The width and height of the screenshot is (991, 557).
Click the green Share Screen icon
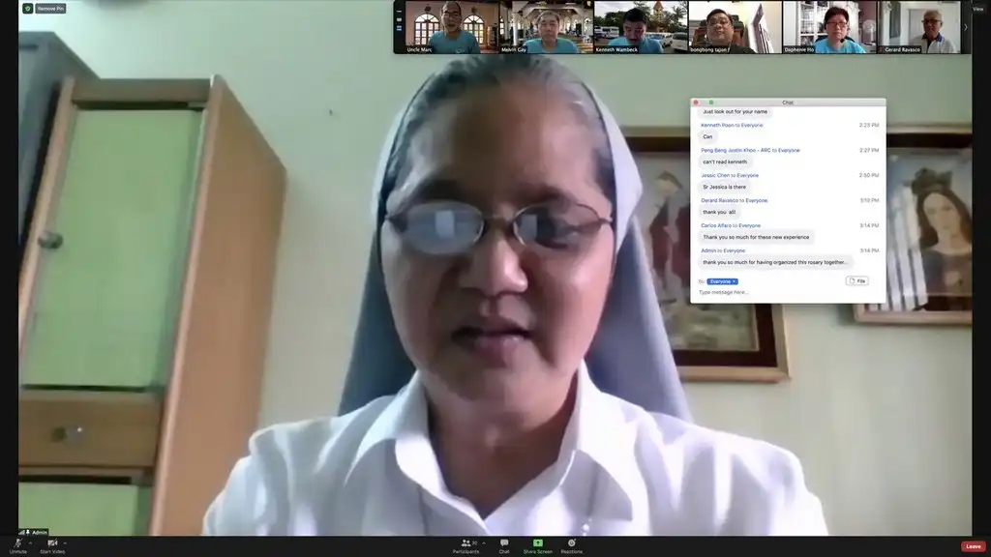(538, 543)
